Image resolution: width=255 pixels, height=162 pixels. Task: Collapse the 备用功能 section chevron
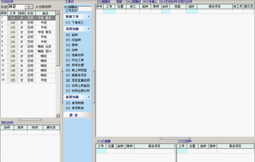click(89, 97)
